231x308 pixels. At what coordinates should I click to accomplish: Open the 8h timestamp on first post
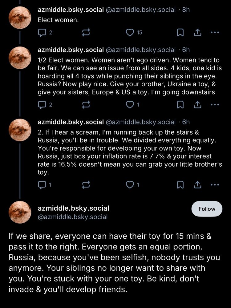tap(186, 10)
